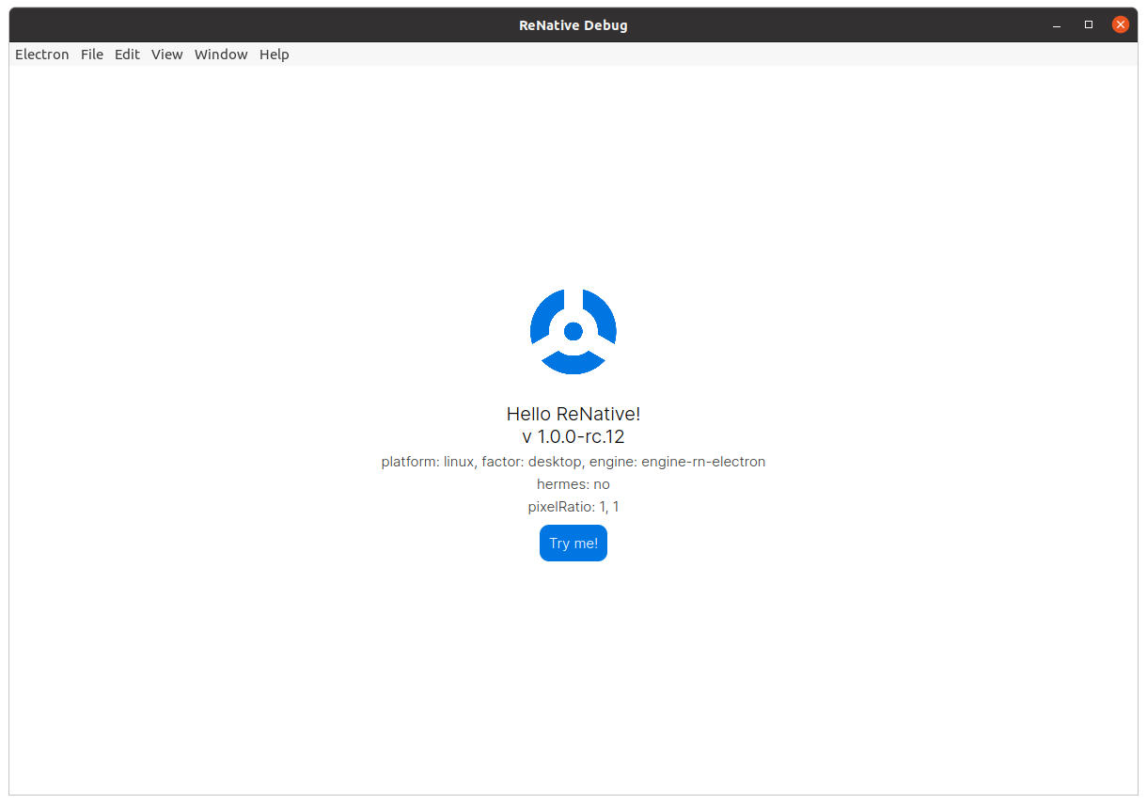Click the 'engine-rn-electron' engine value
The width and height of the screenshot is (1147, 804).
(703, 462)
